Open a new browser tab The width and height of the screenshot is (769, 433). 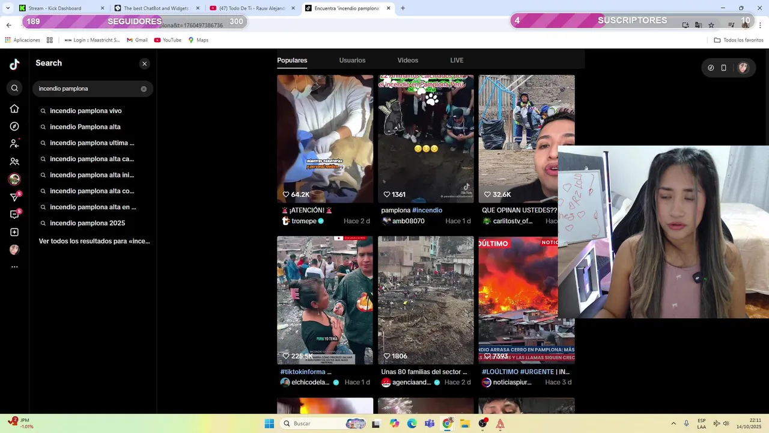point(403,8)
